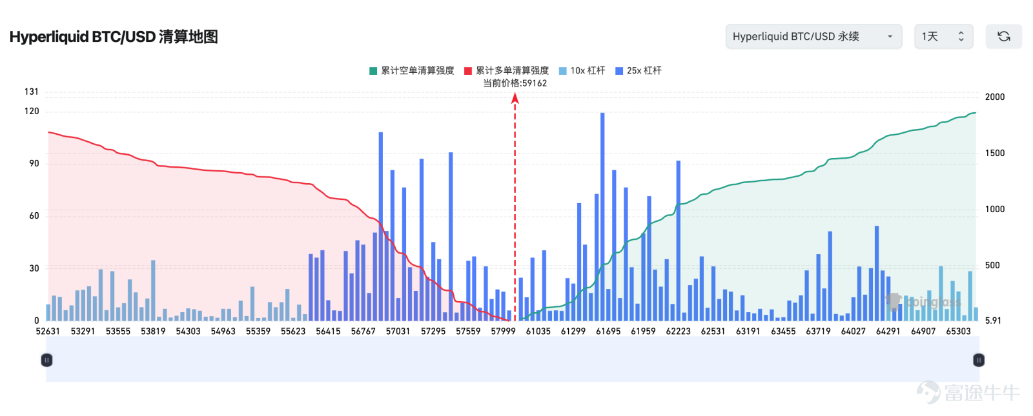
Task: Click the x-axis label 53291
Action: (83, 331)
